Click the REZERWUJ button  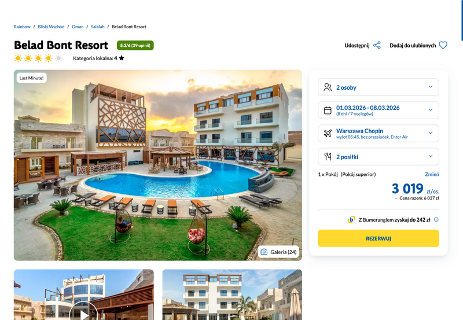(379, 238)
